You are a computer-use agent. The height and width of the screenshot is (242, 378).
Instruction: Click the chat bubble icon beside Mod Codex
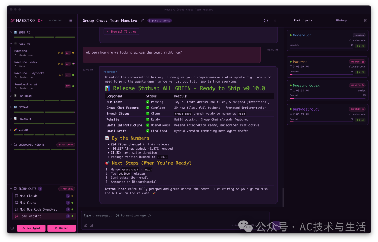click(x=17, y=203)
